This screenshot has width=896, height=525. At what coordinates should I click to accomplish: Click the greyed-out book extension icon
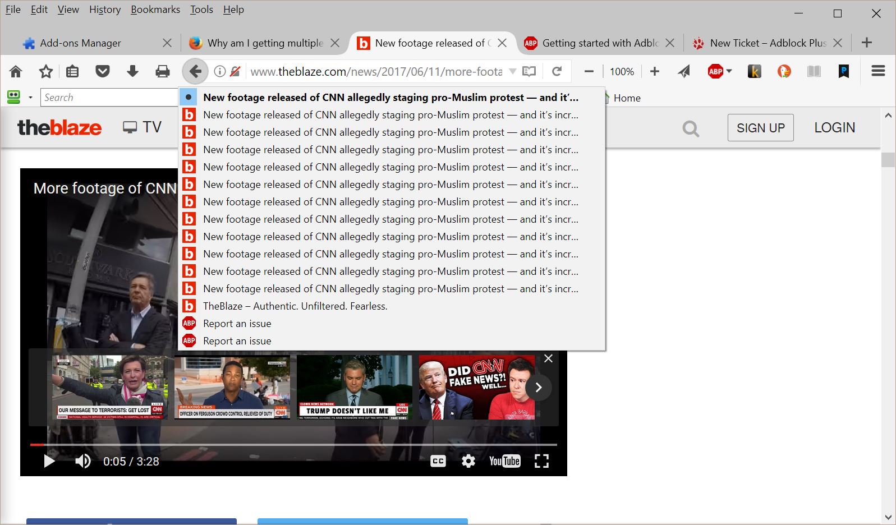tap(814, 71)
